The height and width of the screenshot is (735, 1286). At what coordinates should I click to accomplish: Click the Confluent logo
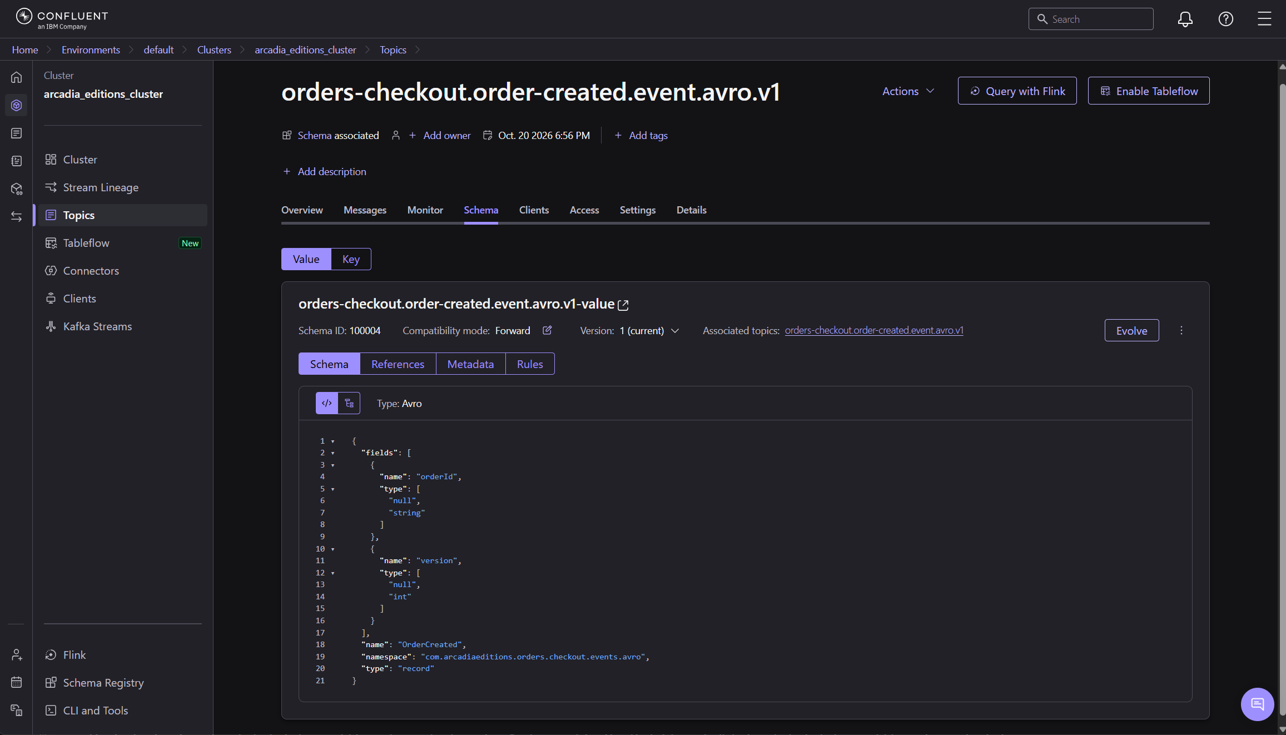(x=62, y=19)
